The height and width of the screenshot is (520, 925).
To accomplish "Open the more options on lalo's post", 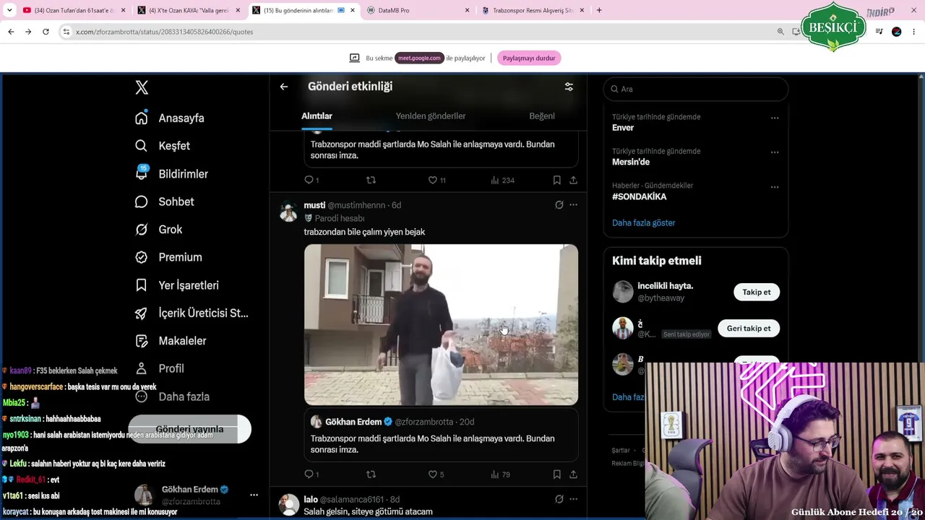I will (573, 499).
